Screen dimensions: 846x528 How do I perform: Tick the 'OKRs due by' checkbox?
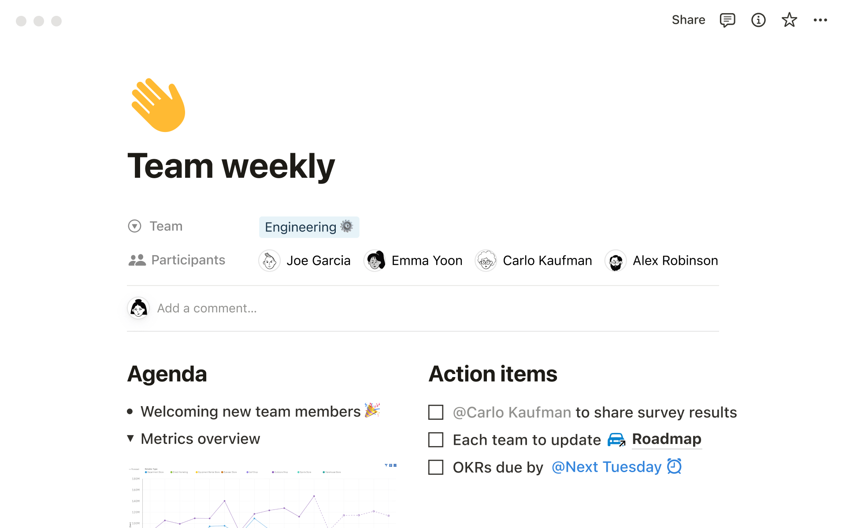436,467
